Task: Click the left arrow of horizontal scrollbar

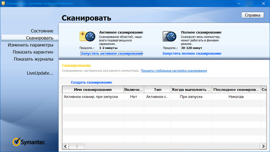Action: pyautogui.click(x=65, y=146)
